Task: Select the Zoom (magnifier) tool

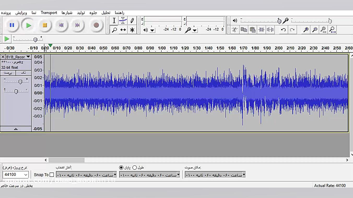Action: coord(114,30)
